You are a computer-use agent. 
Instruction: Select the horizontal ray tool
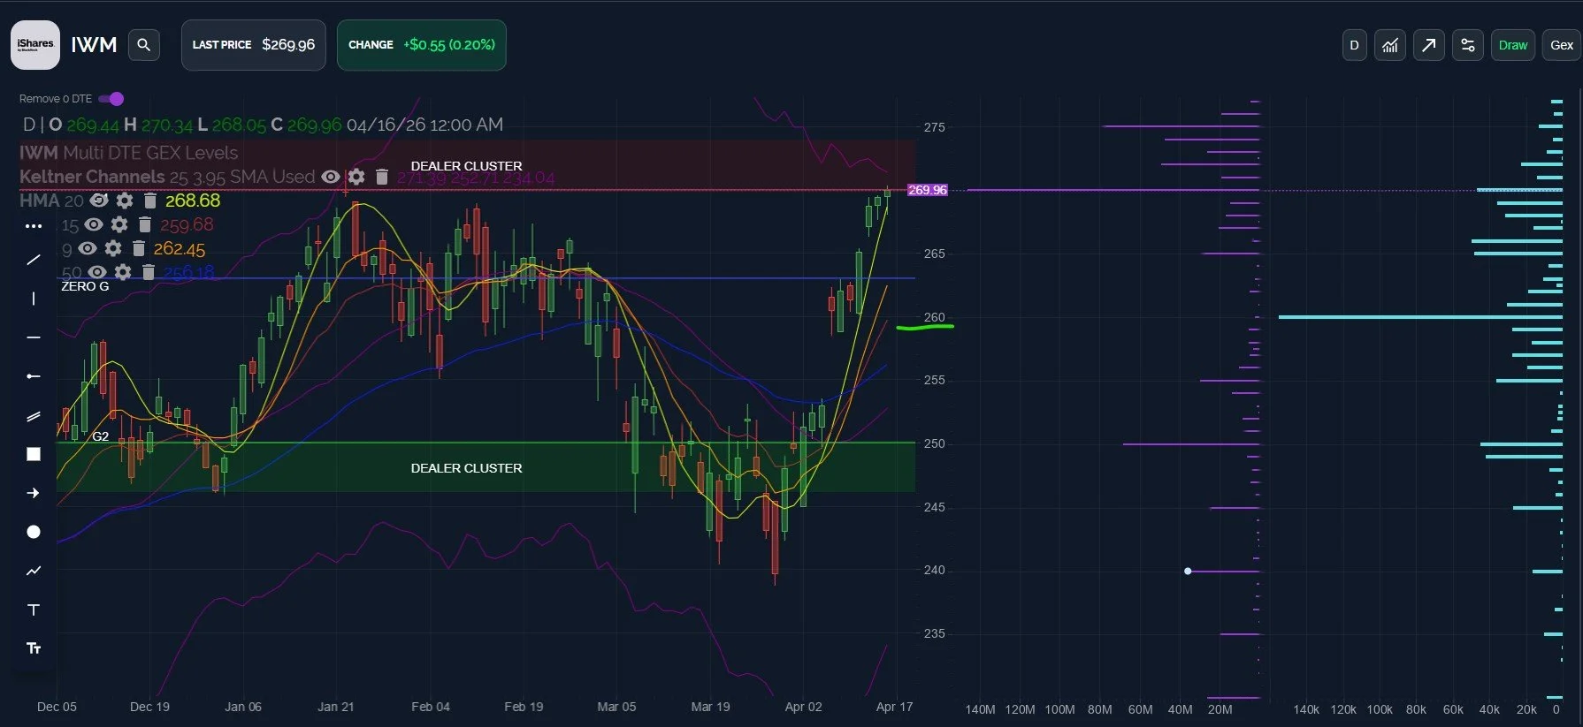click(x=34, y=376)
